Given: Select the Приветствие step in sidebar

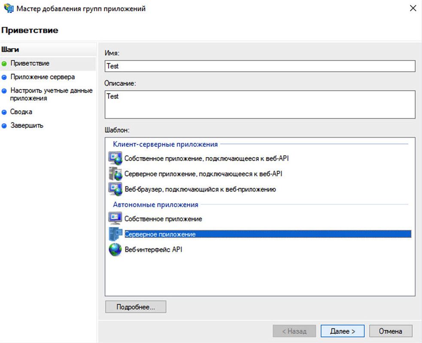Looking at the screenshot, I should (30, 64).
